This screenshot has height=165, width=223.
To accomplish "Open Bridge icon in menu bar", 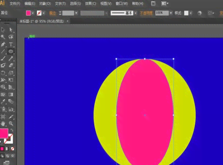I will click(153, 3).
